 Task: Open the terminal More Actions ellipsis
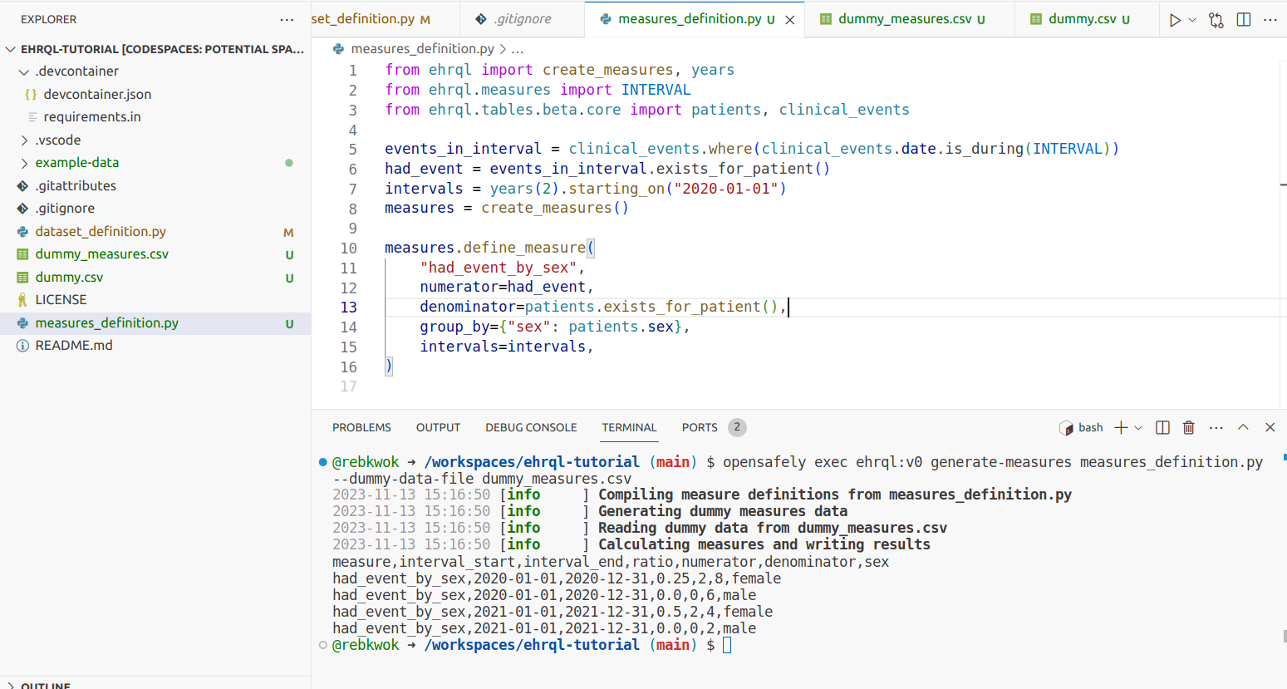1216,427
